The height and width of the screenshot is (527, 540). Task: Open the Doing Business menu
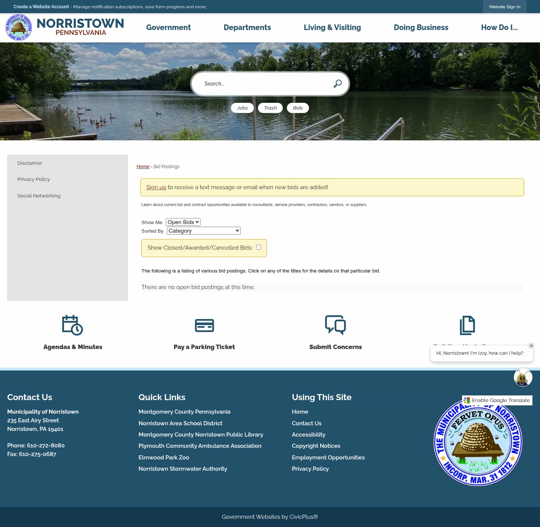[421, 27]
